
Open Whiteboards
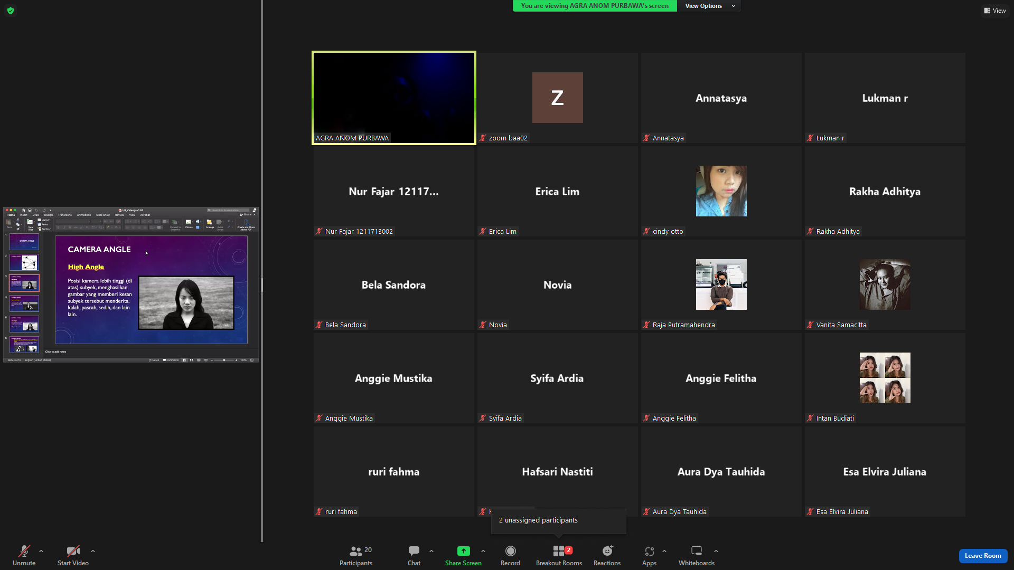(697, 556)
